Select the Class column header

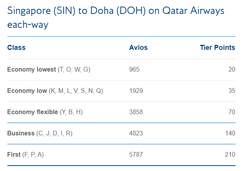point(16,48)
